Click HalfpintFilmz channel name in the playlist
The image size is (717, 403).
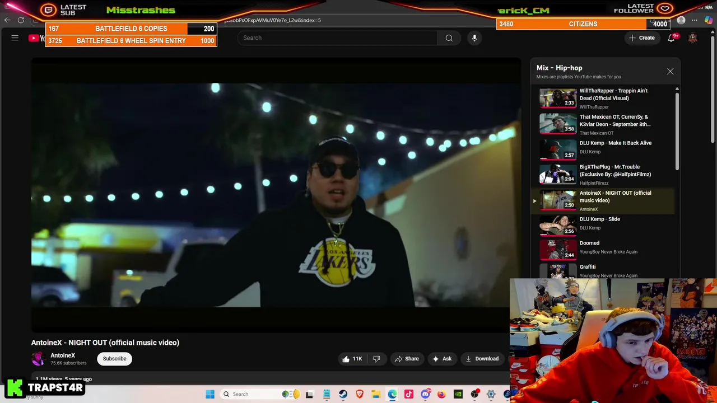594,183
